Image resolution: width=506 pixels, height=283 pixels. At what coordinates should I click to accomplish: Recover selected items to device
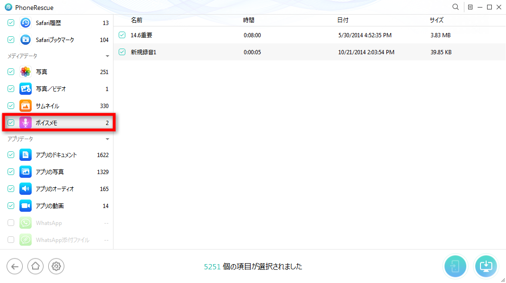455,266
